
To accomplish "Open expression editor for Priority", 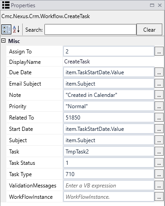I will point(159,106).
